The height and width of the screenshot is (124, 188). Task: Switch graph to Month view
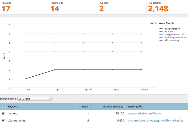click(170, 23)
